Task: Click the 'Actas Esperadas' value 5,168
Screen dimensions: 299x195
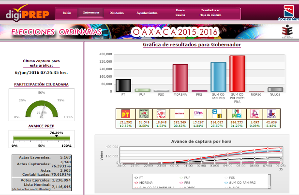Action: click(65, 157)
